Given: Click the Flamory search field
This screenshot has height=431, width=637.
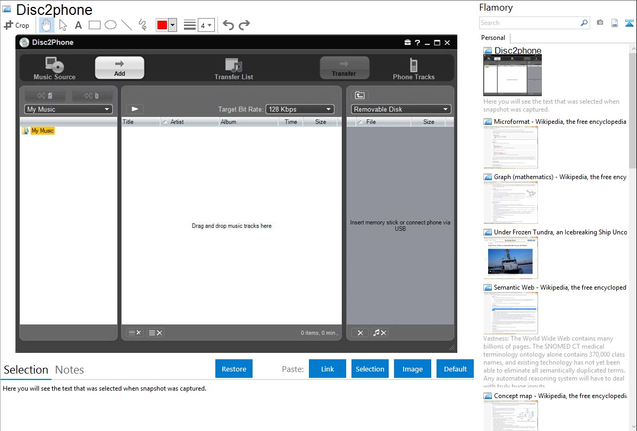Looking at the screenshot, I should pyautogui.click(x=529, y=23).
